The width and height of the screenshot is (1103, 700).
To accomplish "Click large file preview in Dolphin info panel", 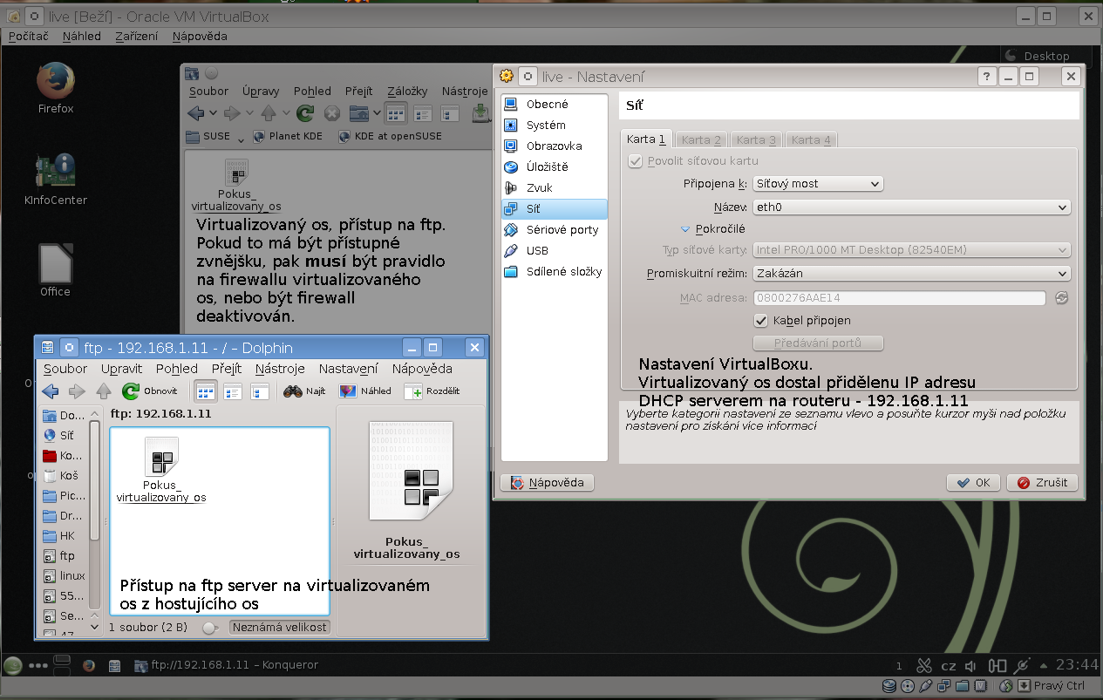I will 411,471.
